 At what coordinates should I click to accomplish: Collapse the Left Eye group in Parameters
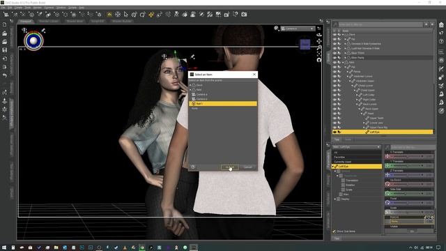333,166
